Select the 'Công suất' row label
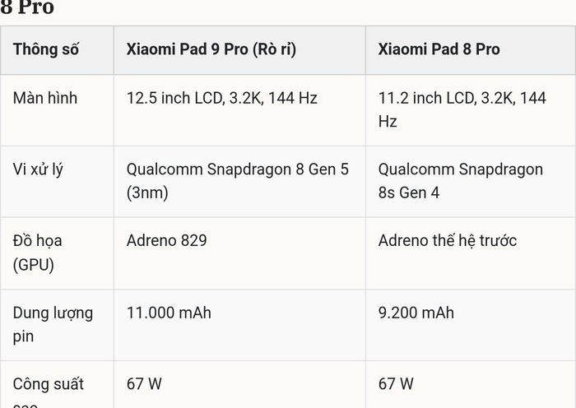Viewport: 576px width, 408px height. (48, 384)
